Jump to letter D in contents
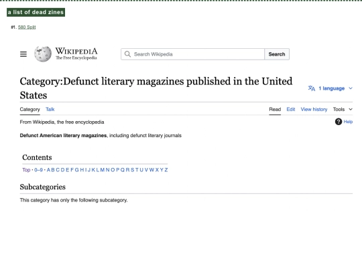The height and width of the screenshot is (271, 362). pyautogui.click(x=62, y=170)
